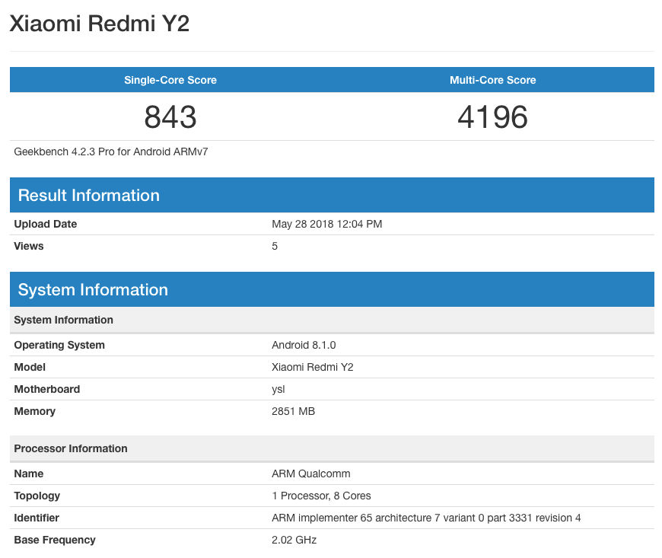Select the Android 8.1.0 operating system value
662x558 pixels.
tap(304, 345)
